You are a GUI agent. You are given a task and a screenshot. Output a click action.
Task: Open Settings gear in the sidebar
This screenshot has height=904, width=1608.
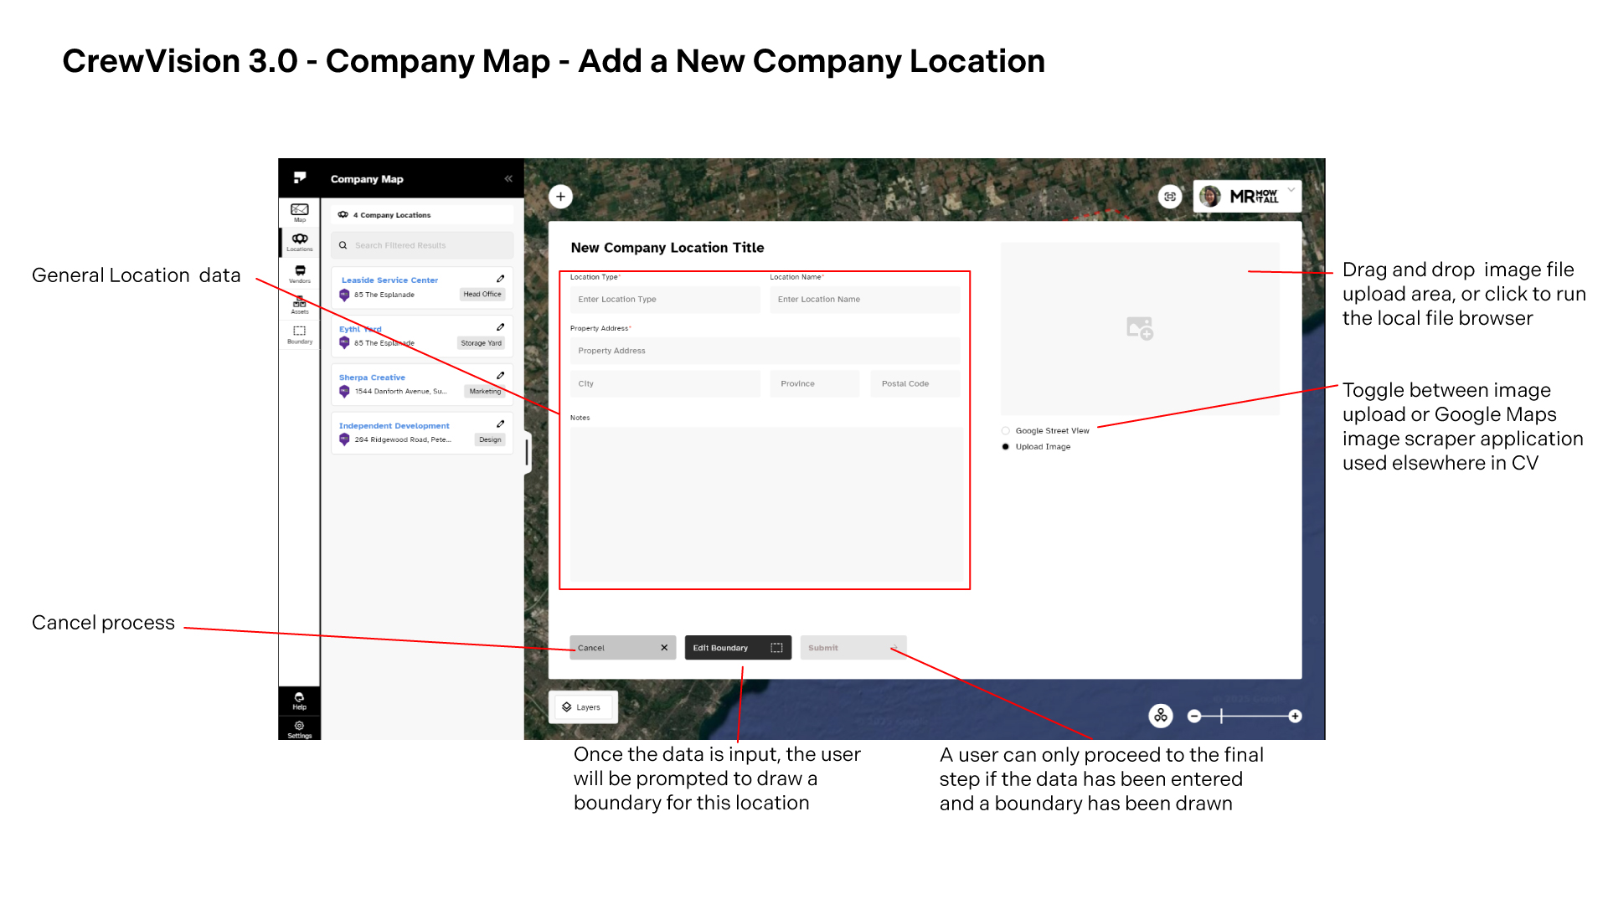coord(299,728)
